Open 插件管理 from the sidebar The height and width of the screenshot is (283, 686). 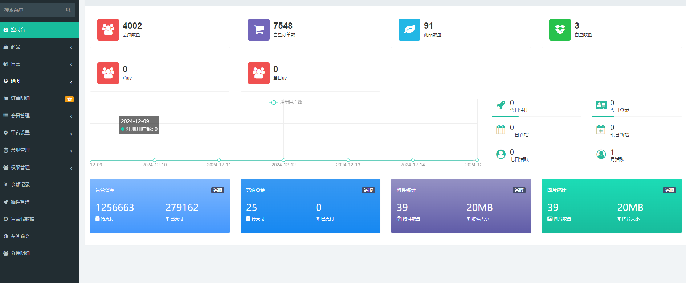(x=40, y=202)
